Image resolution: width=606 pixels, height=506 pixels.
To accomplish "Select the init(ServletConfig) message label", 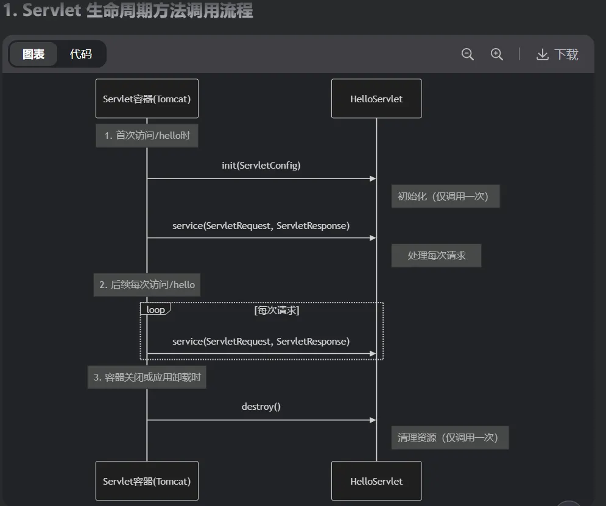I will pyautogui.click(x=261, y=165).
